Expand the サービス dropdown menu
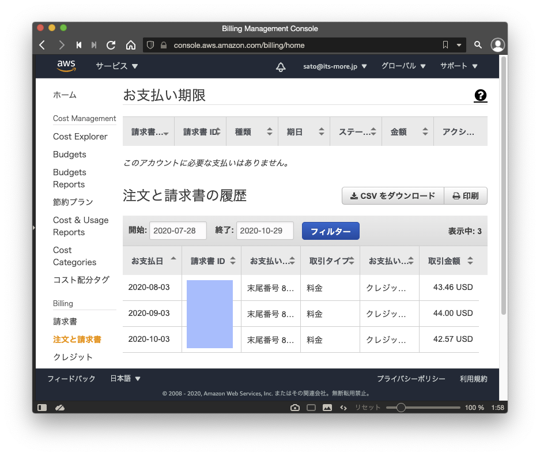 tap(117, 66)
